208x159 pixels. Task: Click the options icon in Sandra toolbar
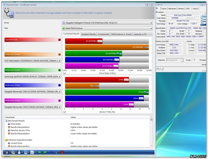tap(7, 153)
